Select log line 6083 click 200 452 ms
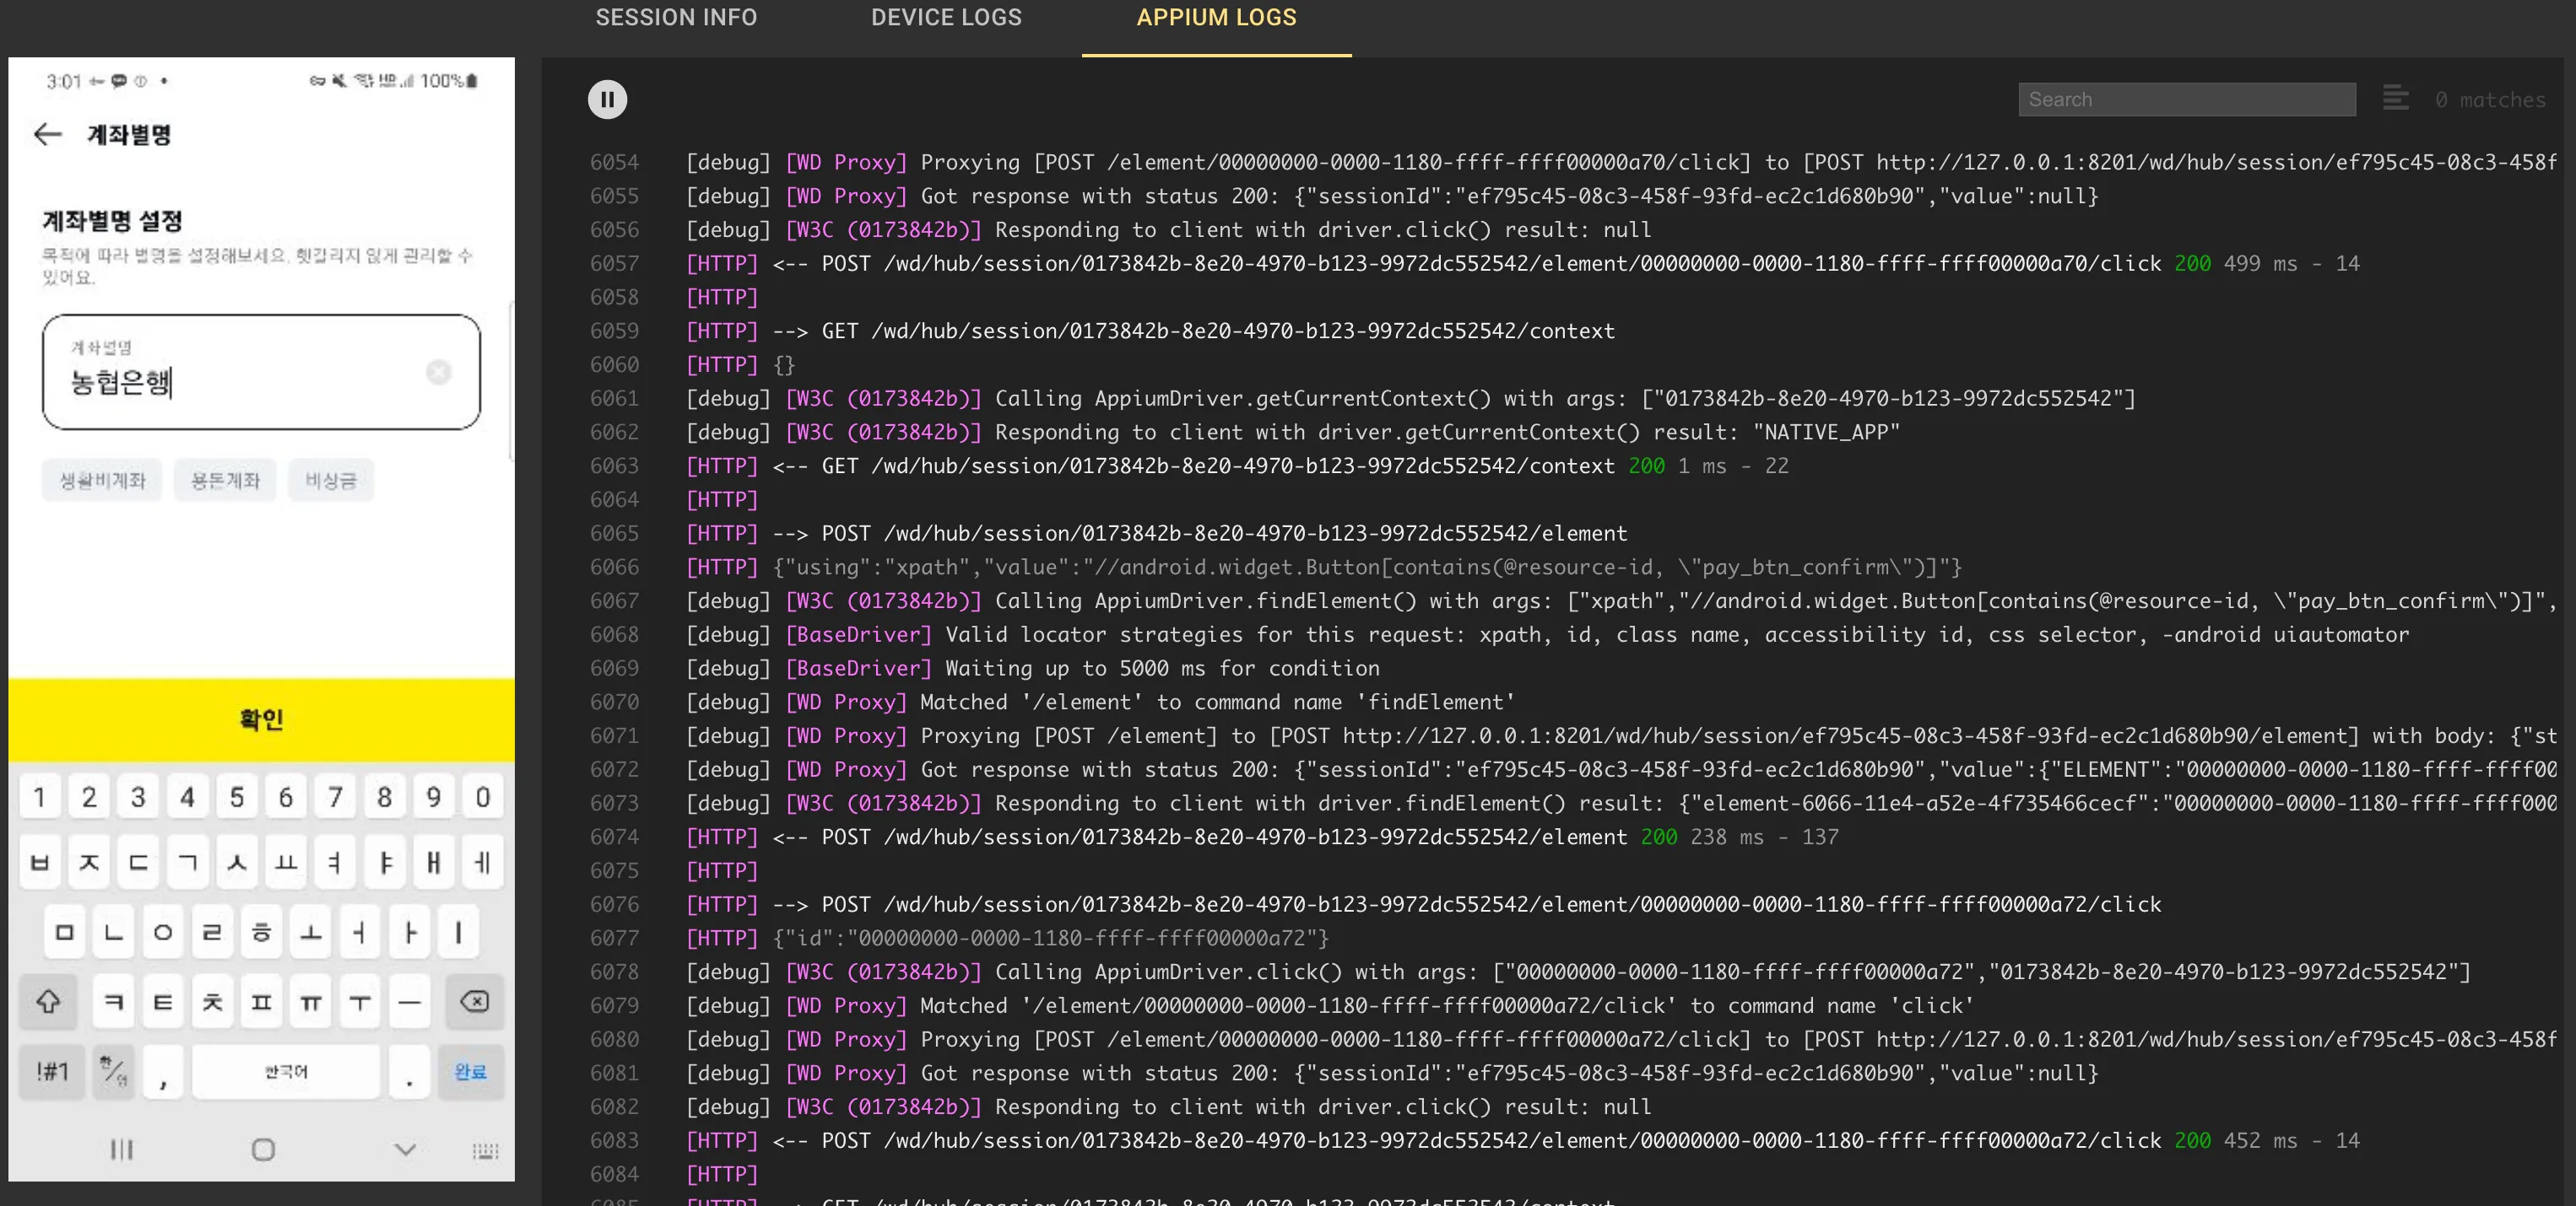The height and width of the screenshot is (1206, 2576). click(x=1522, y=1140)
